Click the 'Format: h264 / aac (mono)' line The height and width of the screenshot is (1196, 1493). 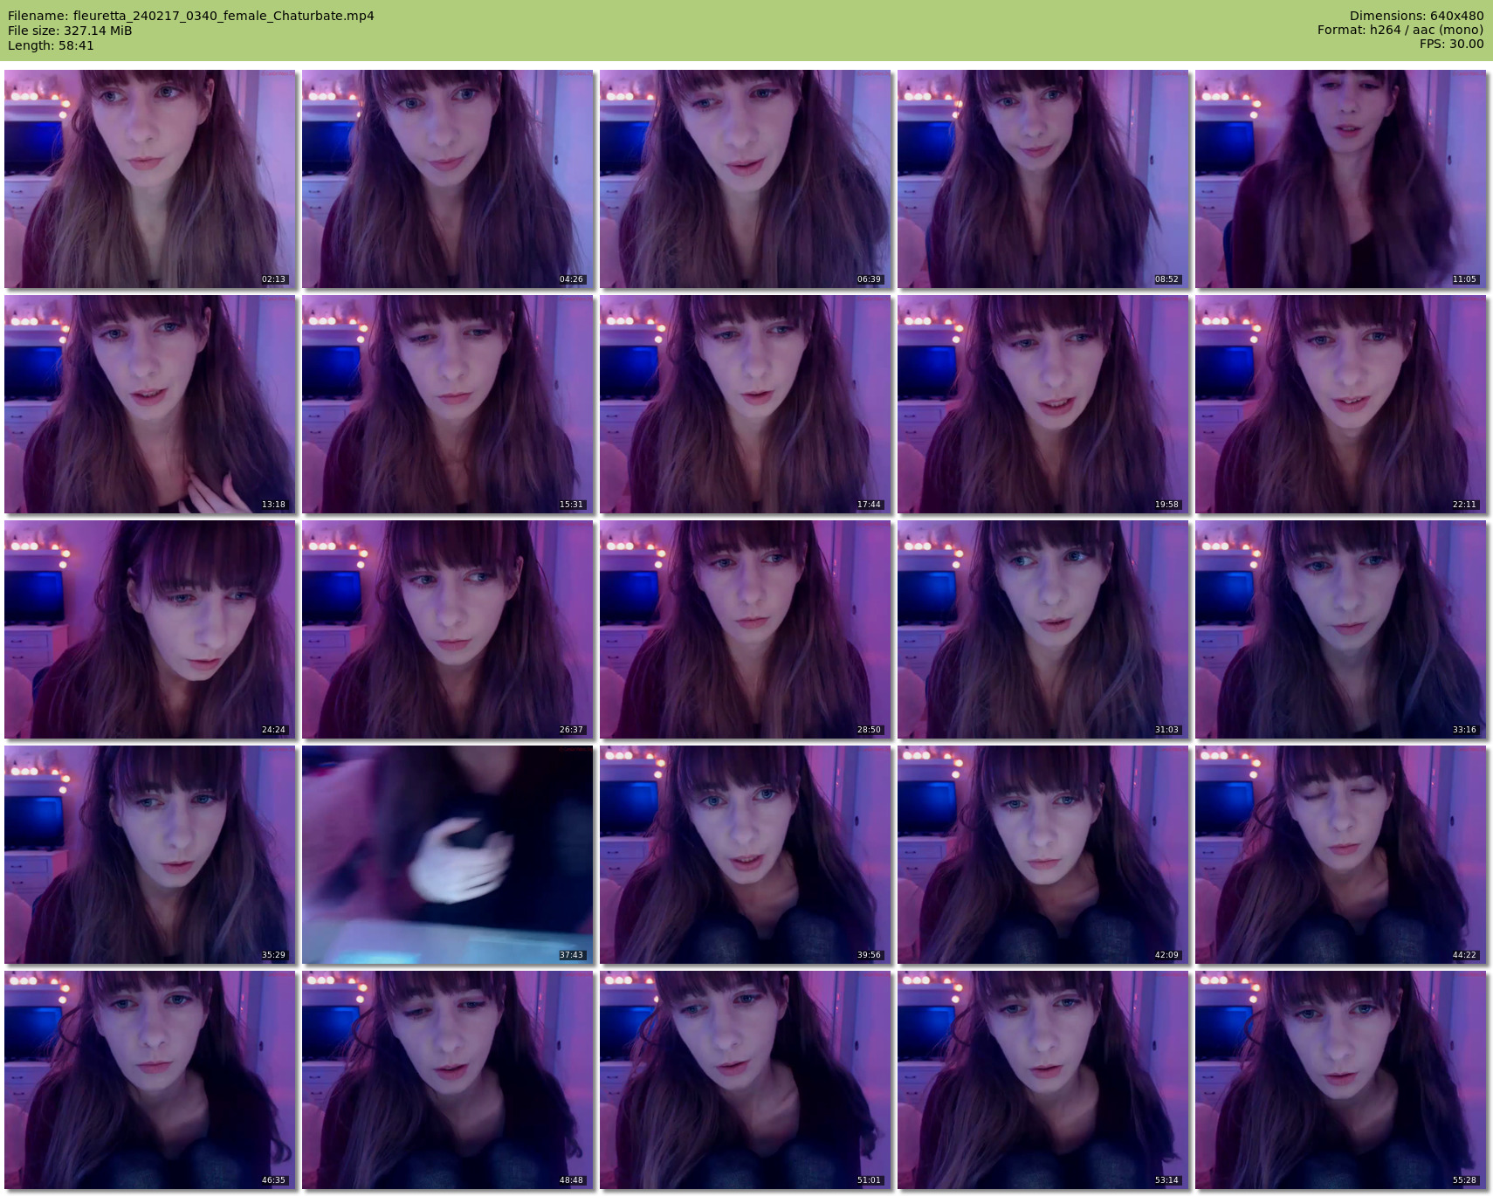point(1400,30)
